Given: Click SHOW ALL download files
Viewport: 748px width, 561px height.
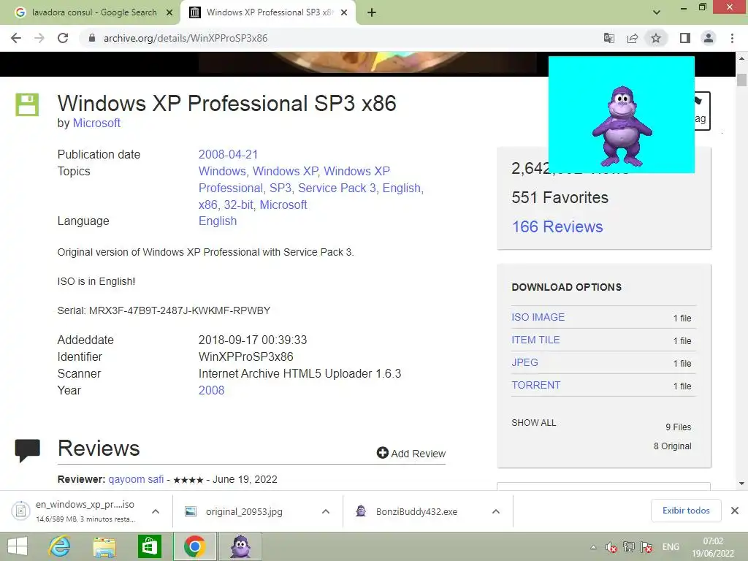Looking at the screenshot, I should click(534, 423).
